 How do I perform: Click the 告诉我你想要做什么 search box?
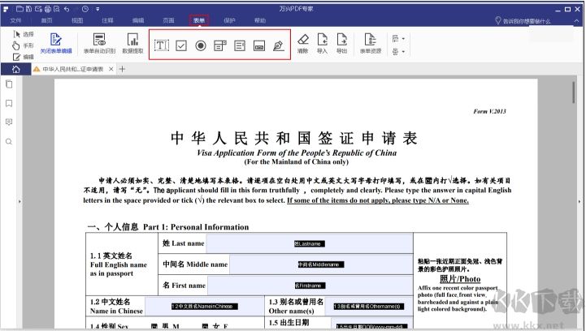coord(523,21)
